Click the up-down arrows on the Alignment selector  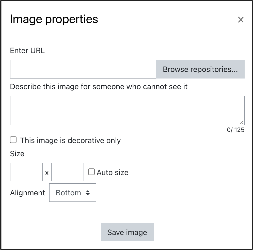click(87, 193)
